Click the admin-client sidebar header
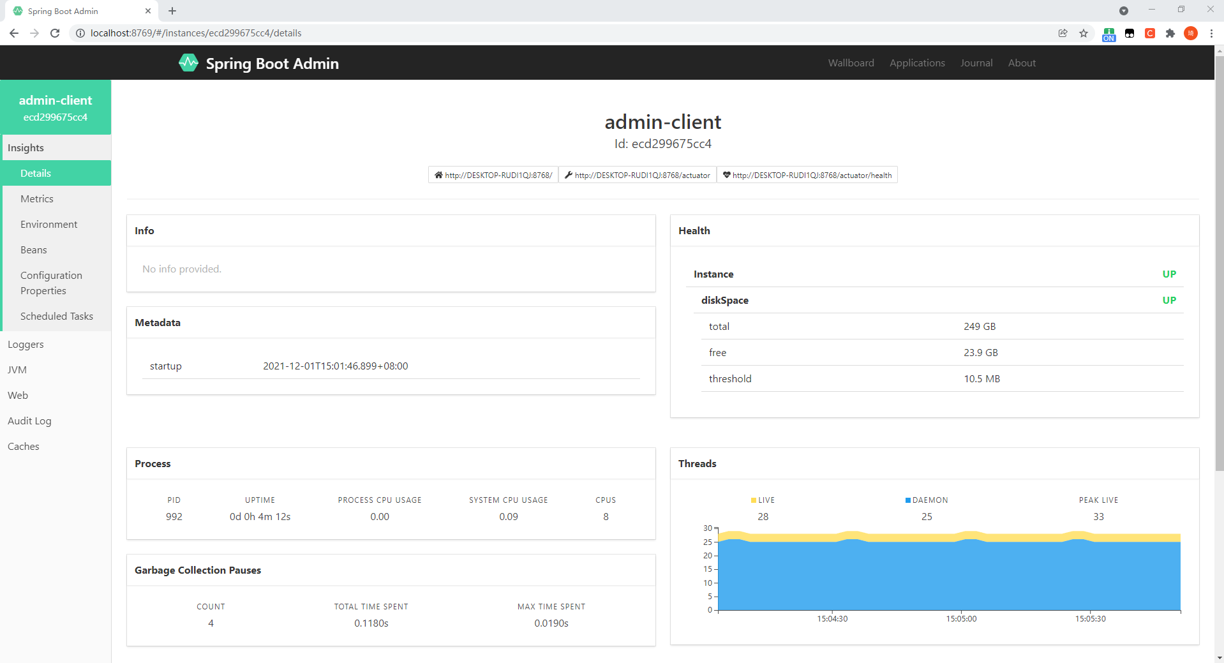This screenshot has width=1224, height=663. 56,107
